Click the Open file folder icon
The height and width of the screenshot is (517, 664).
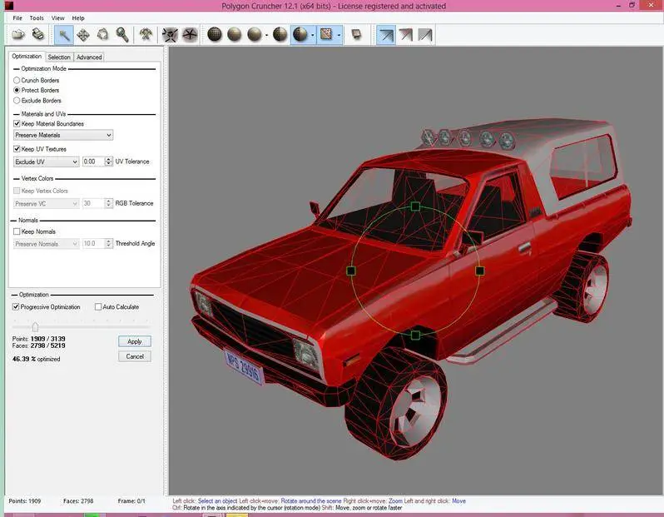pyautogui.click(x=17, y=34)
